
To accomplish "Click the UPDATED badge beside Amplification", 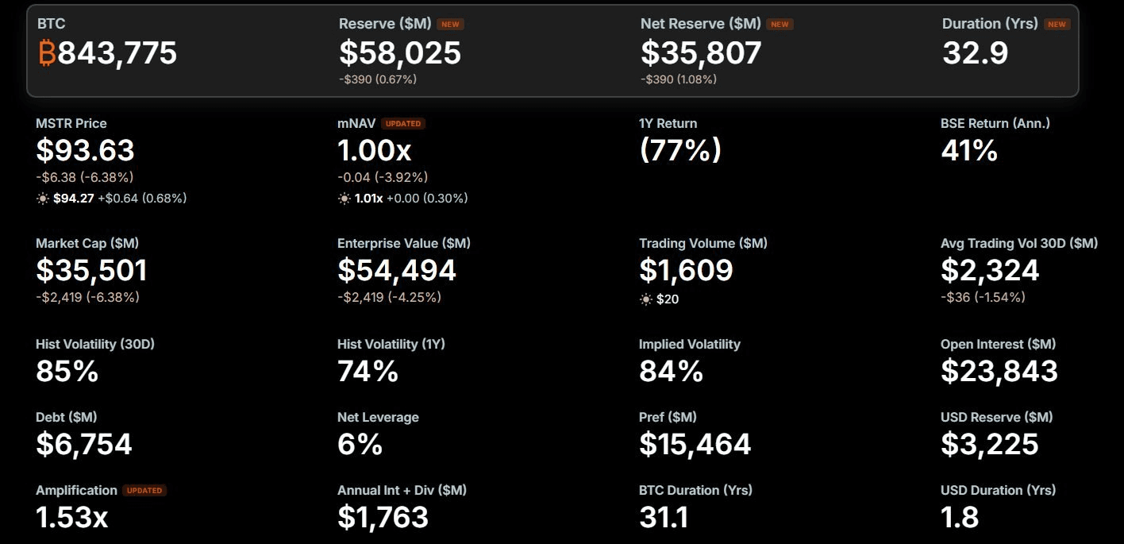I will pyautogui.click(x=144, y=491).
